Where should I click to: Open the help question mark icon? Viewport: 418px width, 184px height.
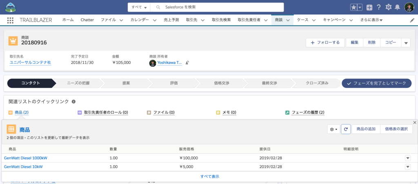pos(378,7)
